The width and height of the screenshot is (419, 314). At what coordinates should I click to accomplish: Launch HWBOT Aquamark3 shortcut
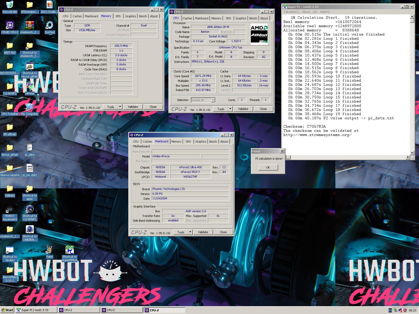click(10, 213)
